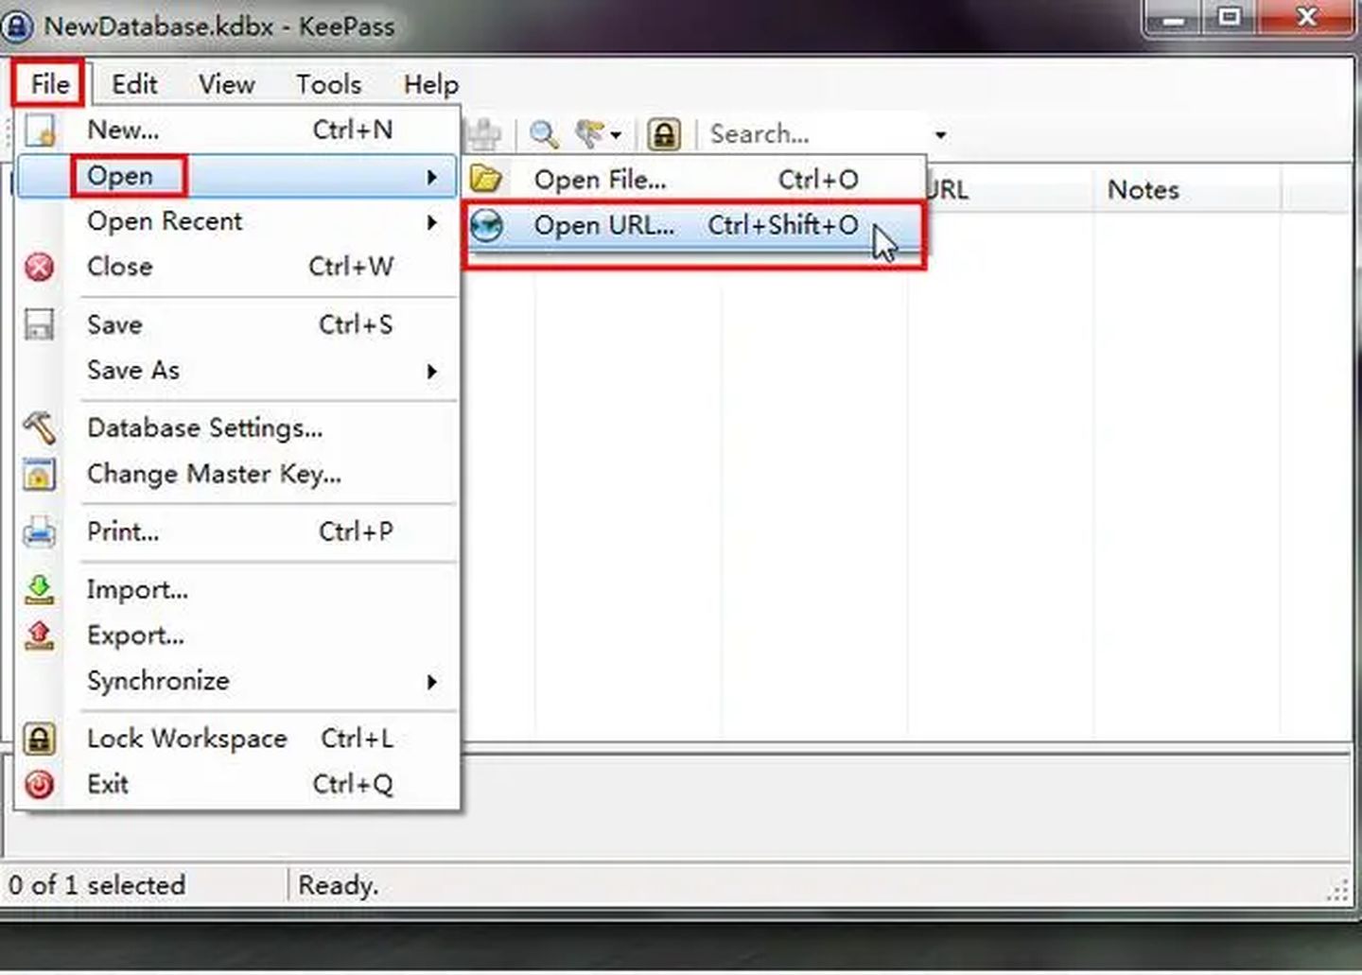Click the hammer Database Settings icon
1362x975 pixels.
coord(39,428)
